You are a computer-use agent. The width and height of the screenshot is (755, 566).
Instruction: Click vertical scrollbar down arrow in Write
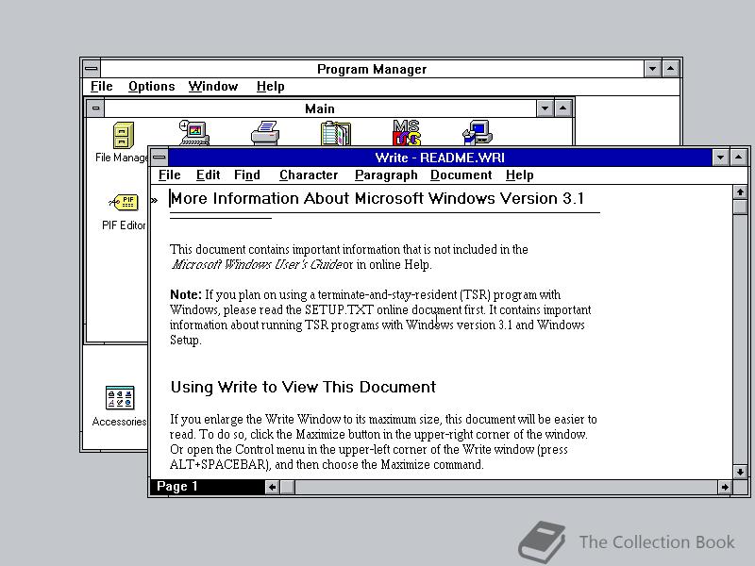tap(740, 472)
